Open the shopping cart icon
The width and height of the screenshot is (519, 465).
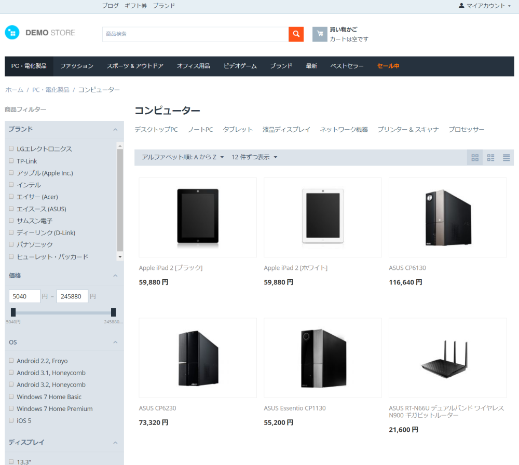pyautogui.click(x=320, y=34)
